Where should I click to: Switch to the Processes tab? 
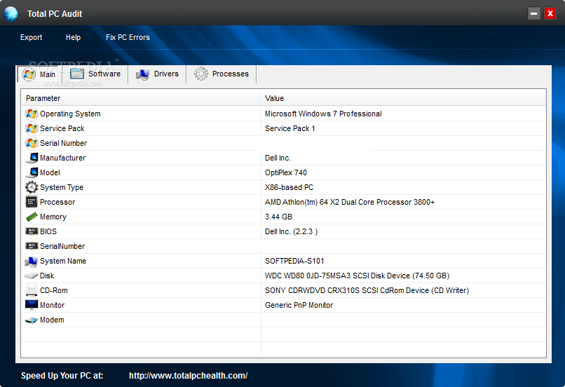pyautogui.click(x=222, y=74)
